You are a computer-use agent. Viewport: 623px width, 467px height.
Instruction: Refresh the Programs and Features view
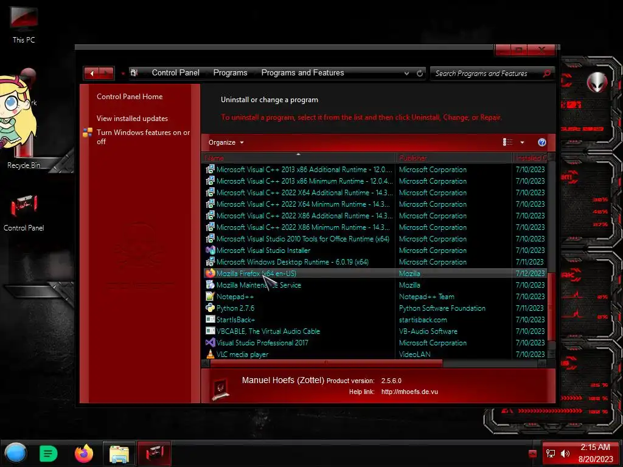[420, 73]
